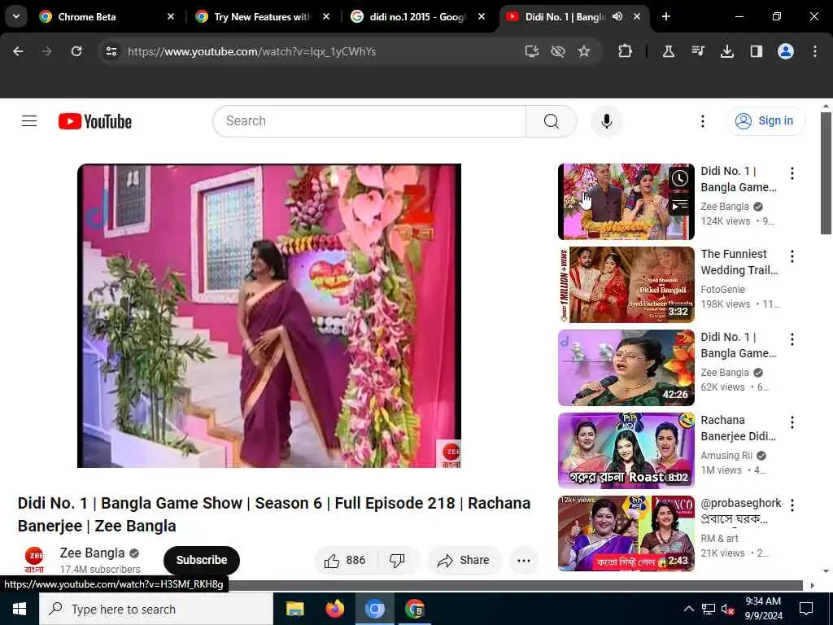
Task: Expand the tab search dropdown
Action: [16, 16]
